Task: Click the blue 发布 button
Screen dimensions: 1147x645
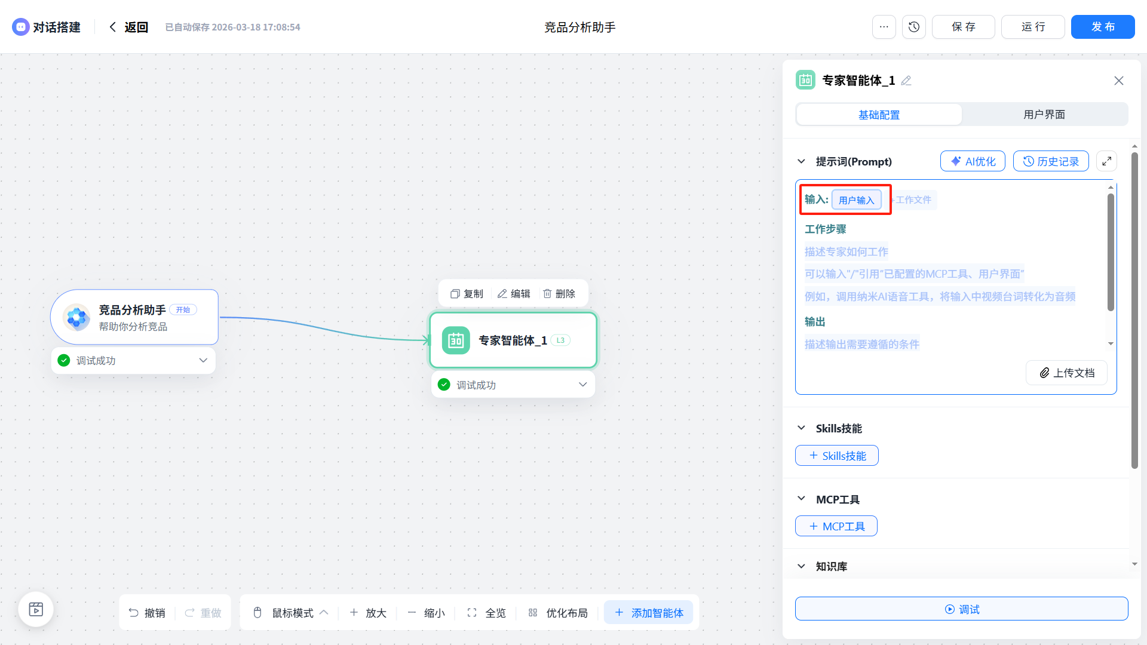Action: [x=1102, y=27]
